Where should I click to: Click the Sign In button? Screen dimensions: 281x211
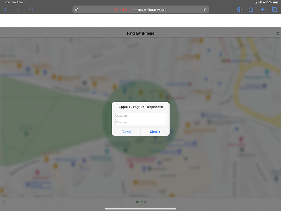(155, 132)
